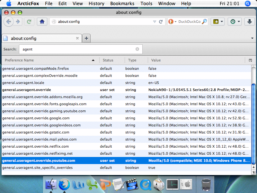
Task: Open Activity Monitor from the Dock
Action: click(172, 184)
